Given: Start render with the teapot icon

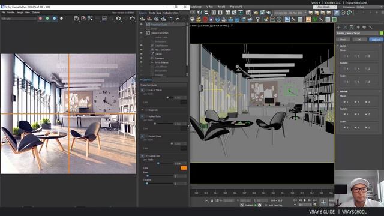Looking at the screenshot, I should point(118,19).
